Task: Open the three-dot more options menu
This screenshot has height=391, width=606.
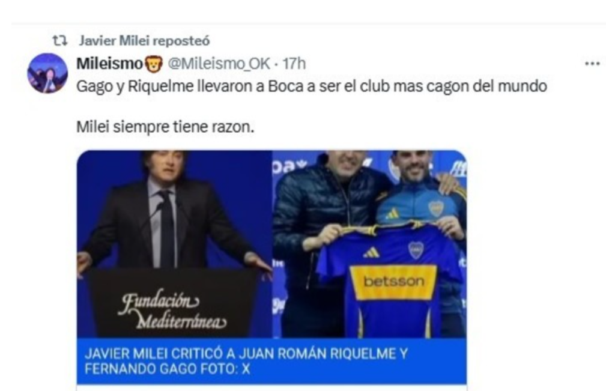Action: [592, 64]
